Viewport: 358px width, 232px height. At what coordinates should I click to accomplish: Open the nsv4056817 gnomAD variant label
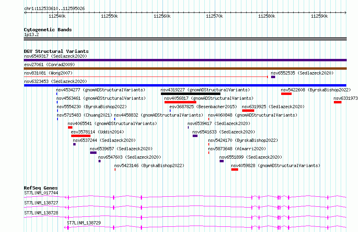click(x=209, y=98)
